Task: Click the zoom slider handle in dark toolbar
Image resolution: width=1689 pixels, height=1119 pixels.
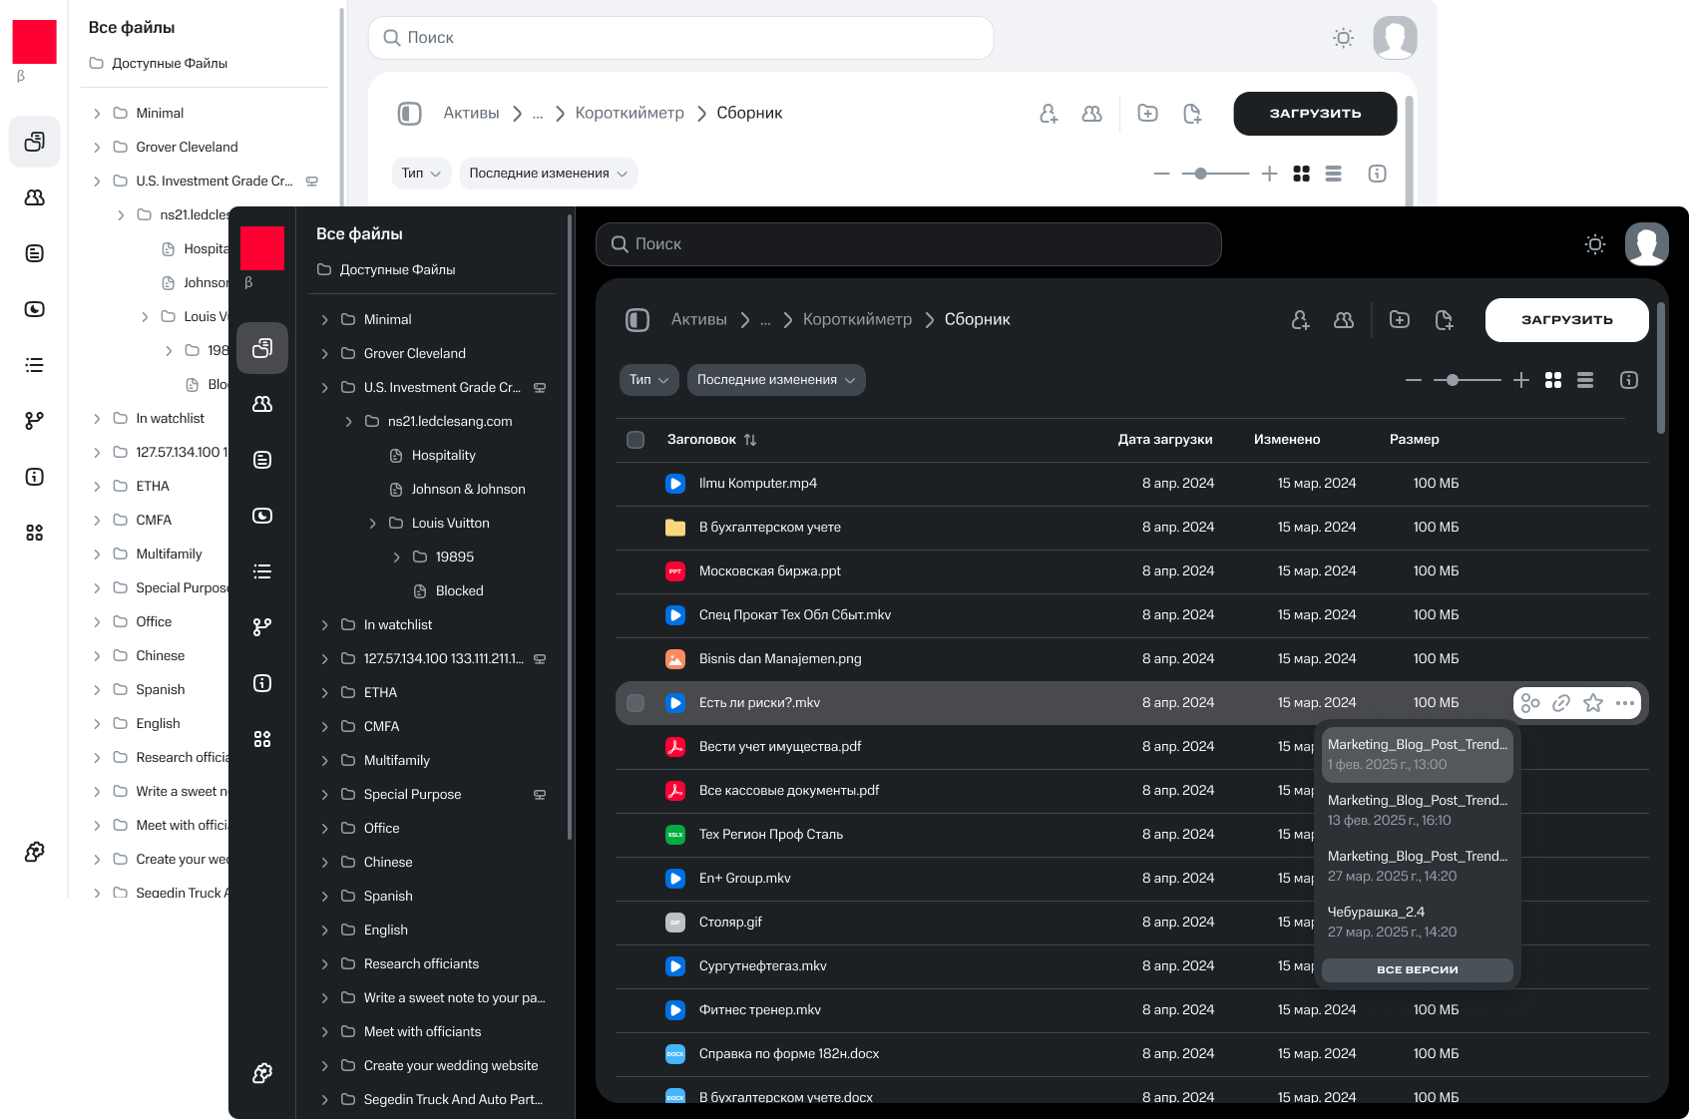Action: (1453, 380)
